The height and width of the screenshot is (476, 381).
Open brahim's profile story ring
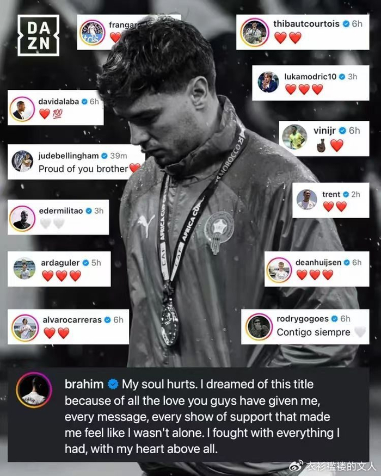click(34, 390)
